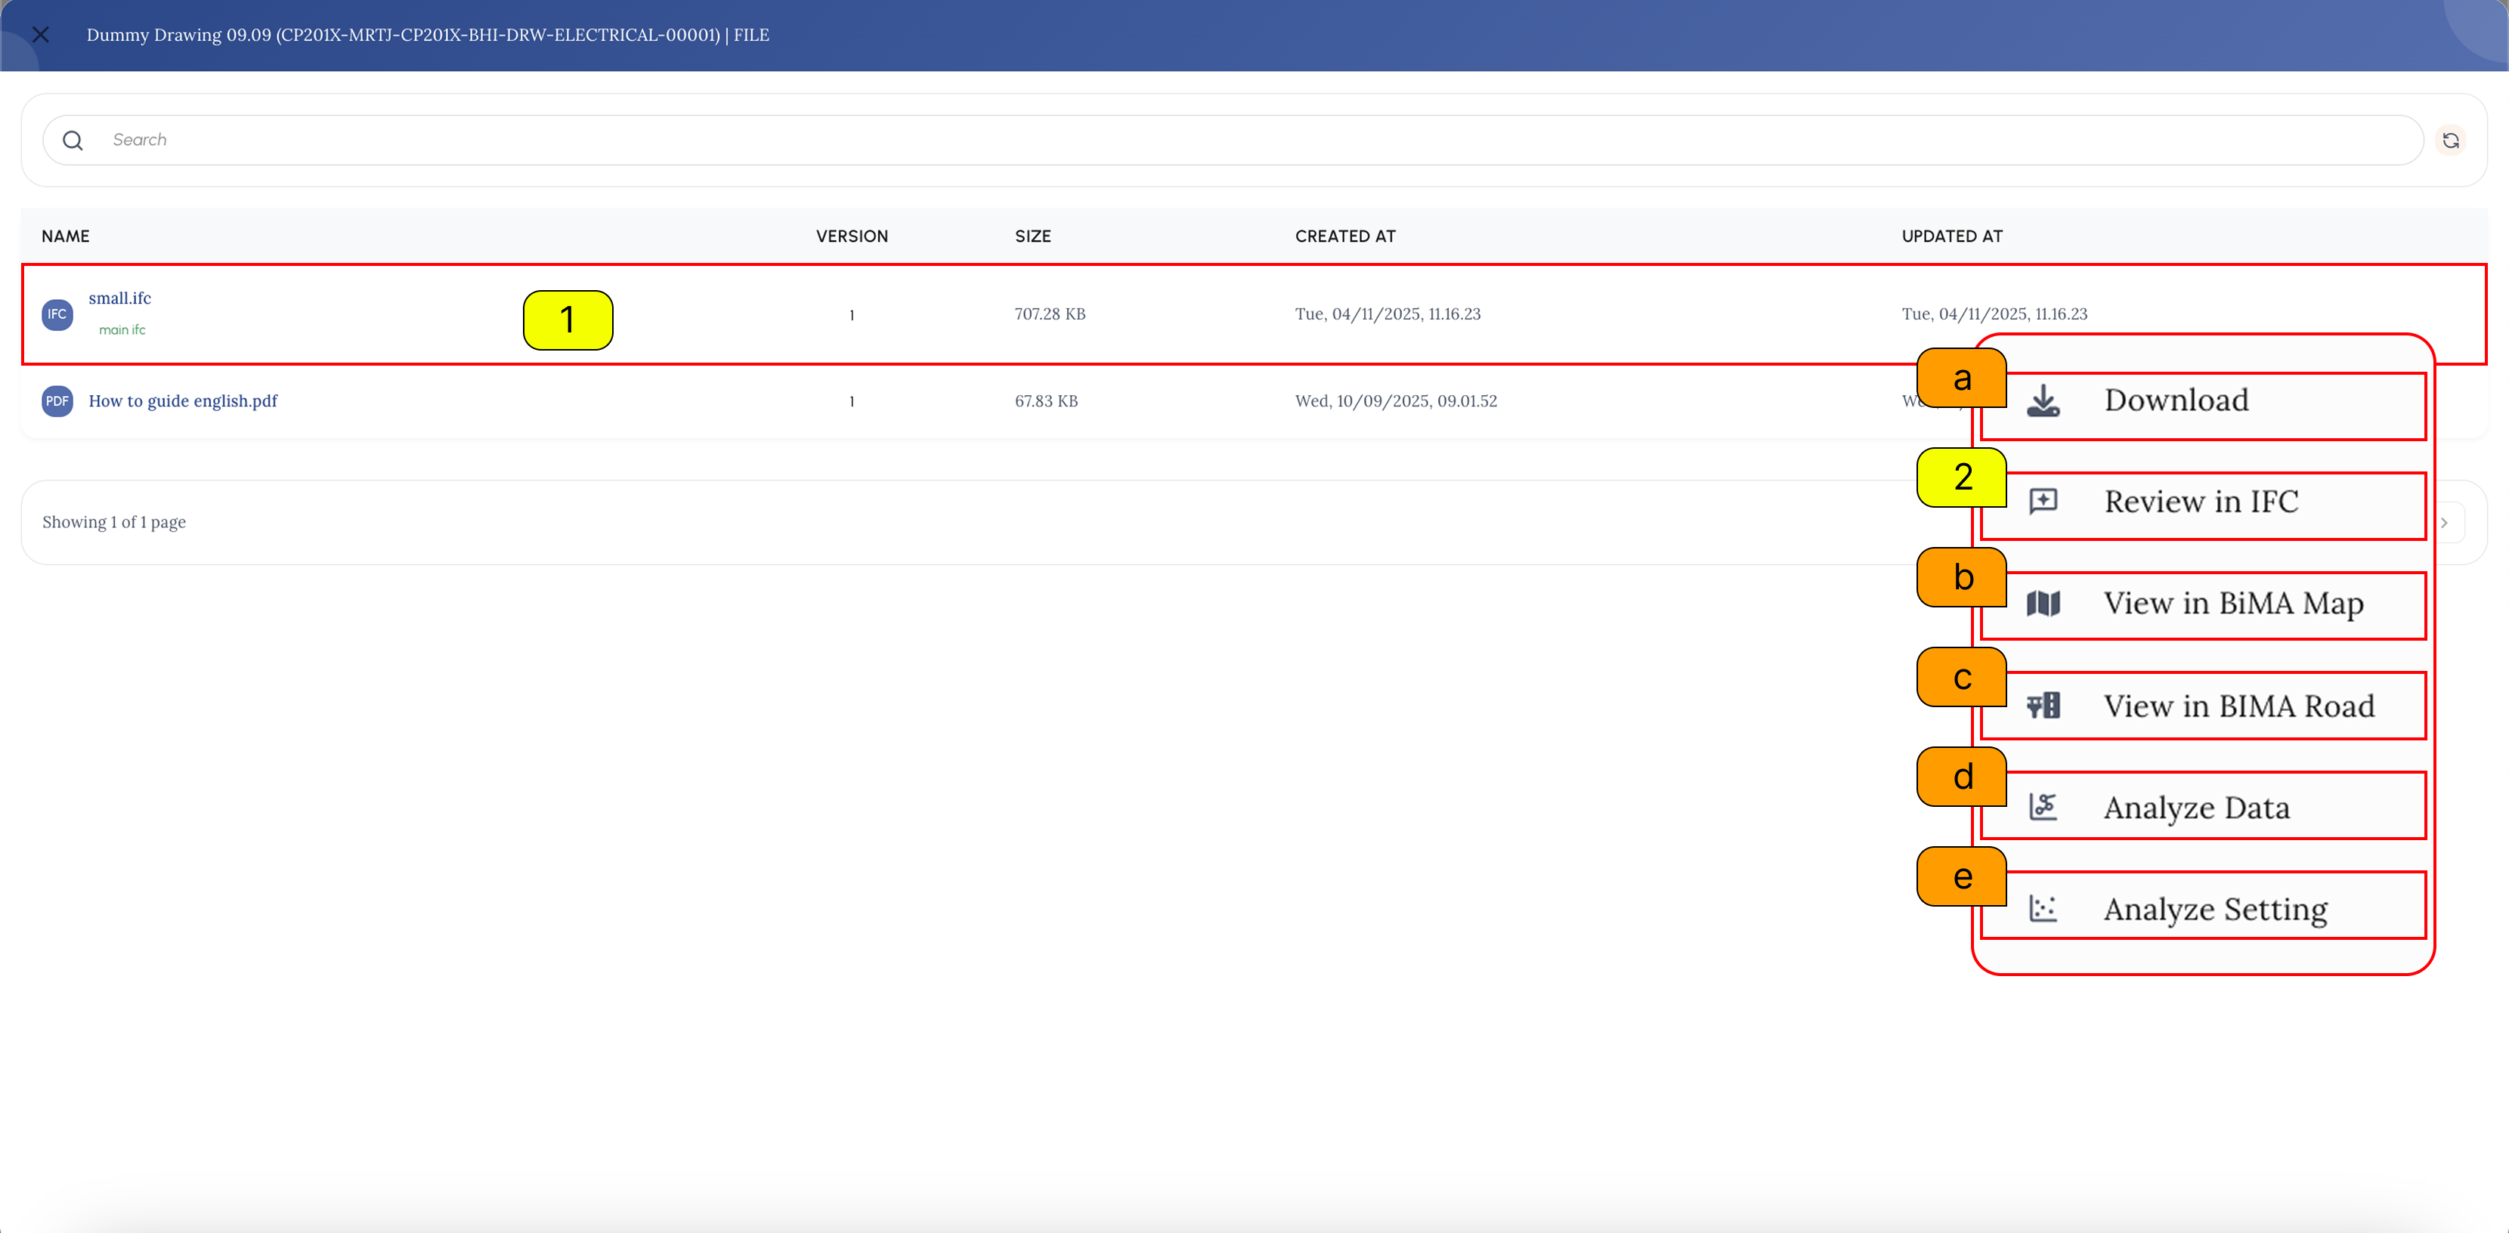2509x1233 pixels.
Task: Go to next page with chevron arrow
Action: 2445,523
